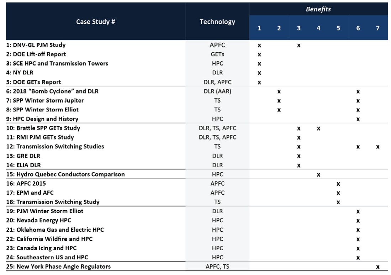Click row '18: Transmission Switching Study'
The image size is (391, 275).
197,202
